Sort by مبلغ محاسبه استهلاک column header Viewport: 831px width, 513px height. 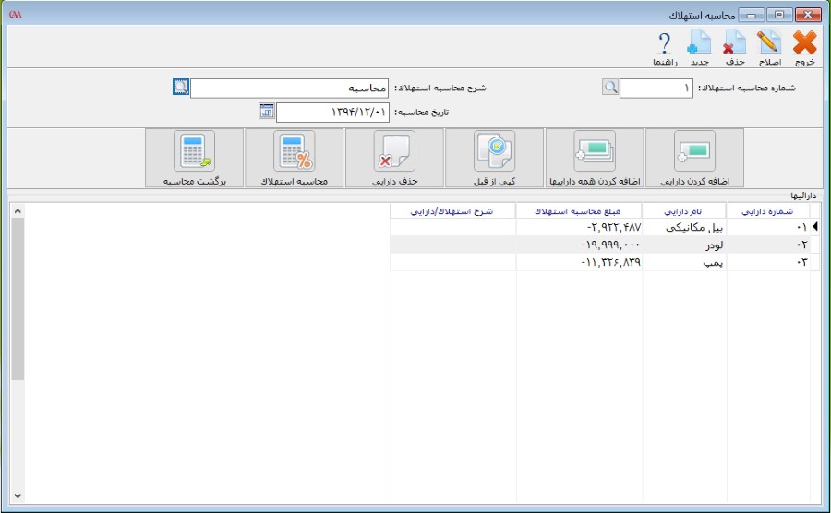tap(579, 210)
